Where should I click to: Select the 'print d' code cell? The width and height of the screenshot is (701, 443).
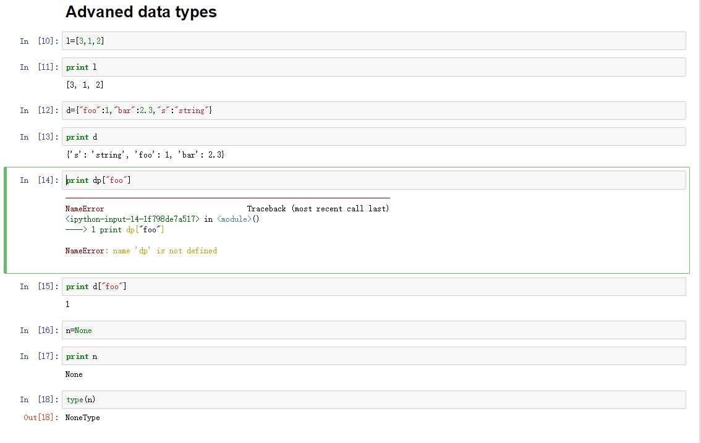coord(374,137)
